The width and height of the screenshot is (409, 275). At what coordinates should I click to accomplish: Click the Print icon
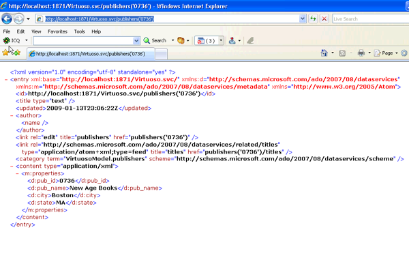tap(361, 53)
